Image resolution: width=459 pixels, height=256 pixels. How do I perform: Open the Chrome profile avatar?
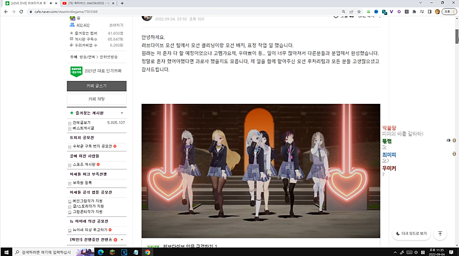(x=437, y=11)
